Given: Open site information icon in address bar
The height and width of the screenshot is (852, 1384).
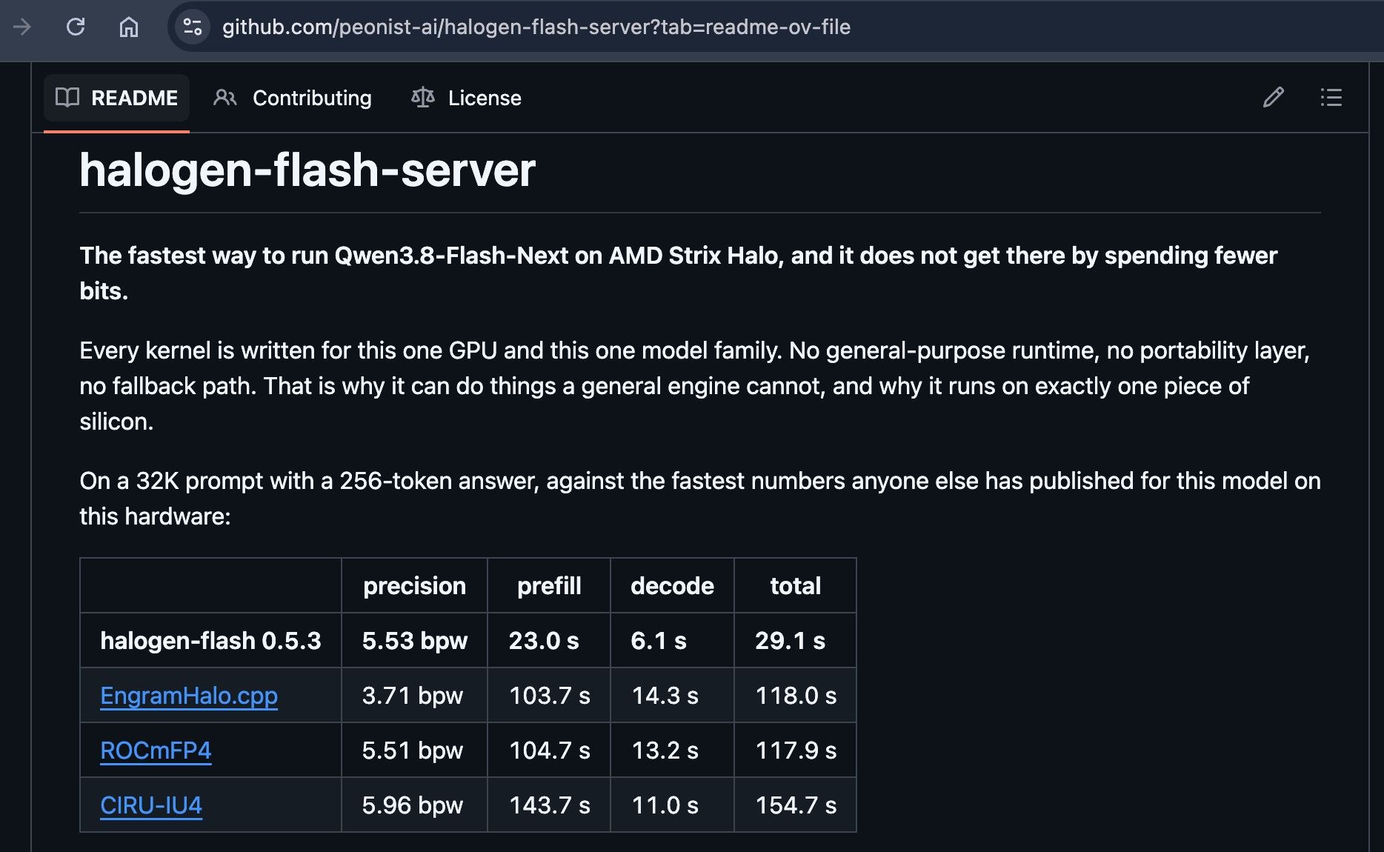Looking at the screenshot, I should (193, 27).
